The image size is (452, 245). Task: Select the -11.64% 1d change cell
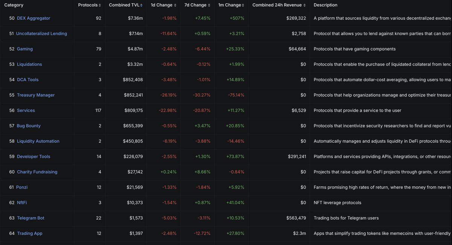pos(168,33)
